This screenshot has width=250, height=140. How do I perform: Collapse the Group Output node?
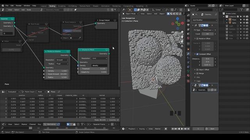[x=98, y=20]
